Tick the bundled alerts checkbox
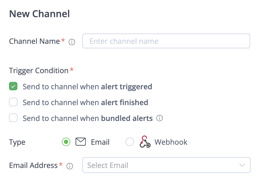Screen dimensions: 262x178 (13, 118)
